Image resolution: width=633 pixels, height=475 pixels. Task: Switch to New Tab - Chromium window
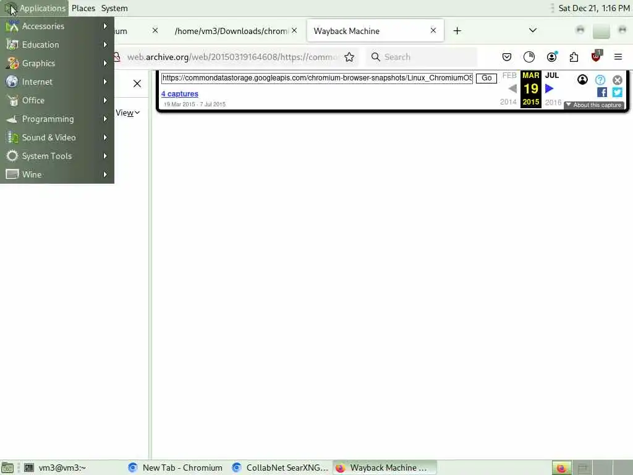point(175,468)
